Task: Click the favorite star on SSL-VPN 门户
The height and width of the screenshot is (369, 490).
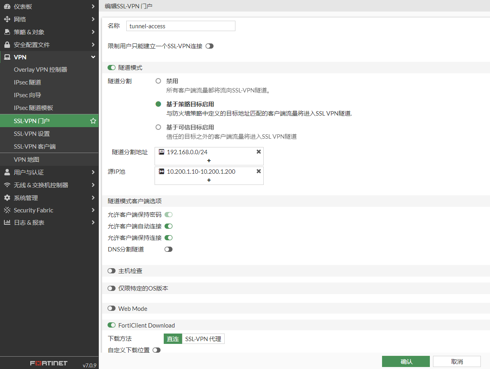Action: click(93, 121)
